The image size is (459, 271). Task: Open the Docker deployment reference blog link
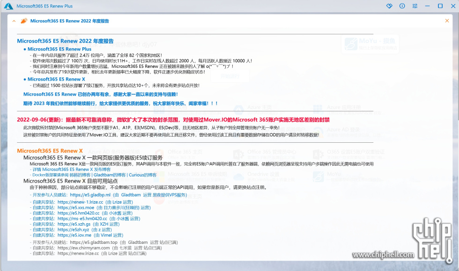point(94,175)
